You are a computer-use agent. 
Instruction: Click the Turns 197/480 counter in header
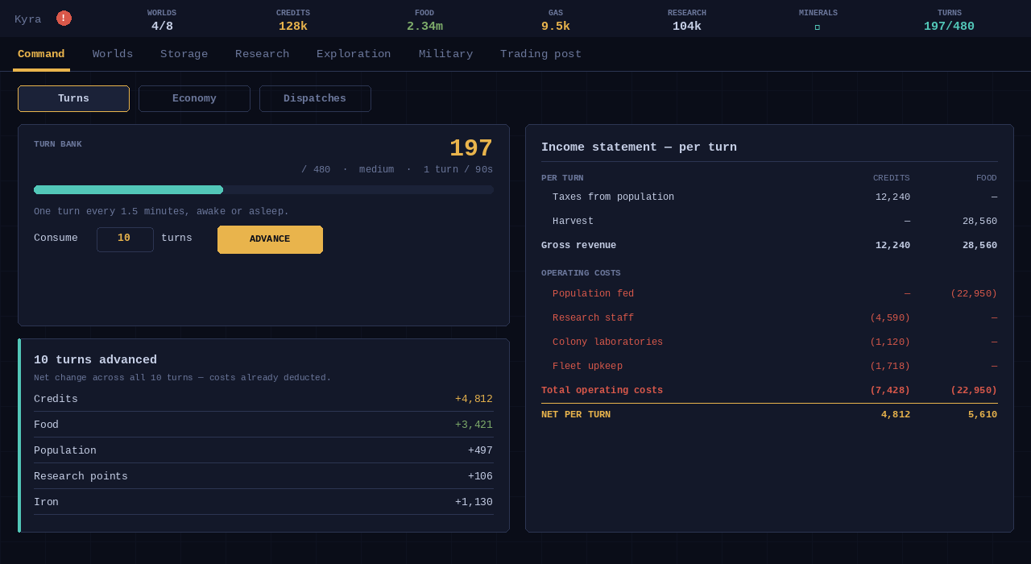[x=949, y=20]
